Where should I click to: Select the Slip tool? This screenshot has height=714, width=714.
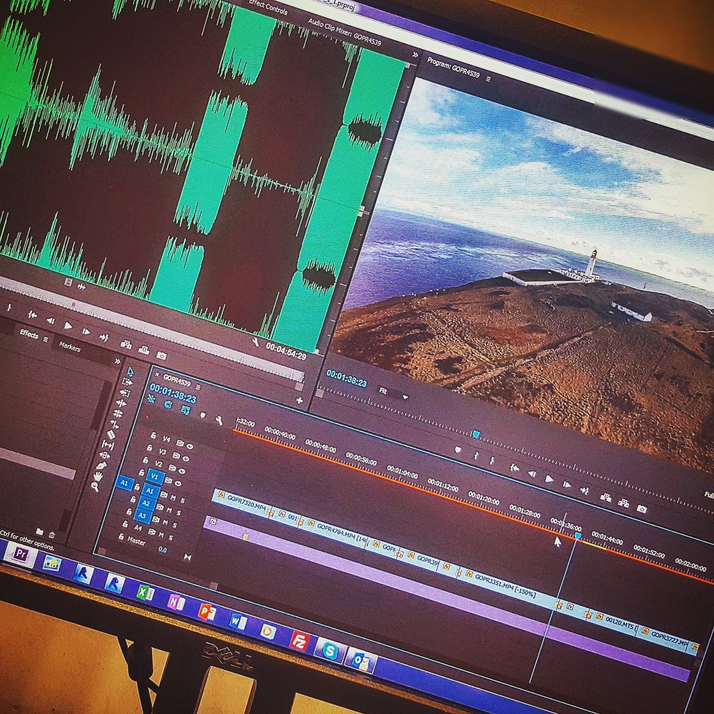click(x=108, y=444)
